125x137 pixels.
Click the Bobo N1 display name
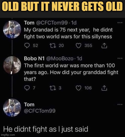34,59
